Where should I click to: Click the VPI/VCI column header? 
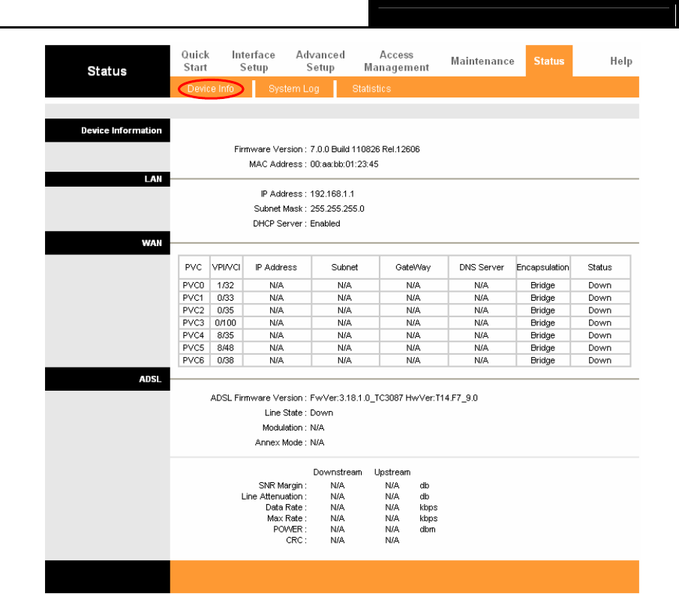pos(226,267)
